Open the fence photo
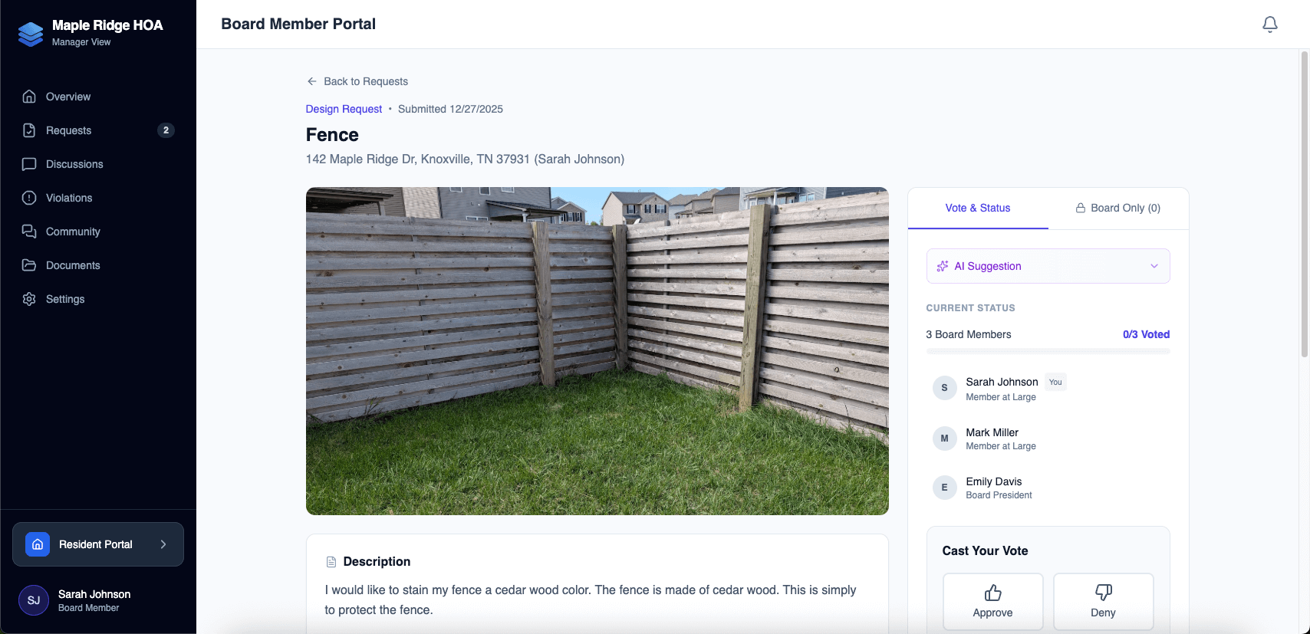 pyautogui.click(x=597, y=351)
